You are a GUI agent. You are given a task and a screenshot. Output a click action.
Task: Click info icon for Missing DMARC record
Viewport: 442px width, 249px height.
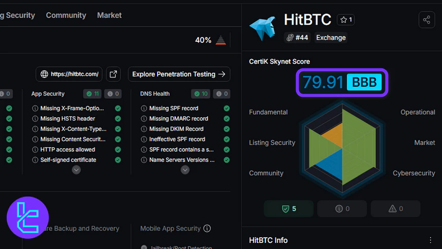click(144, 119)
